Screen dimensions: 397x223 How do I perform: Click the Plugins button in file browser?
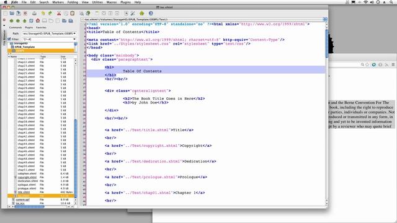[x=29, y=27]
